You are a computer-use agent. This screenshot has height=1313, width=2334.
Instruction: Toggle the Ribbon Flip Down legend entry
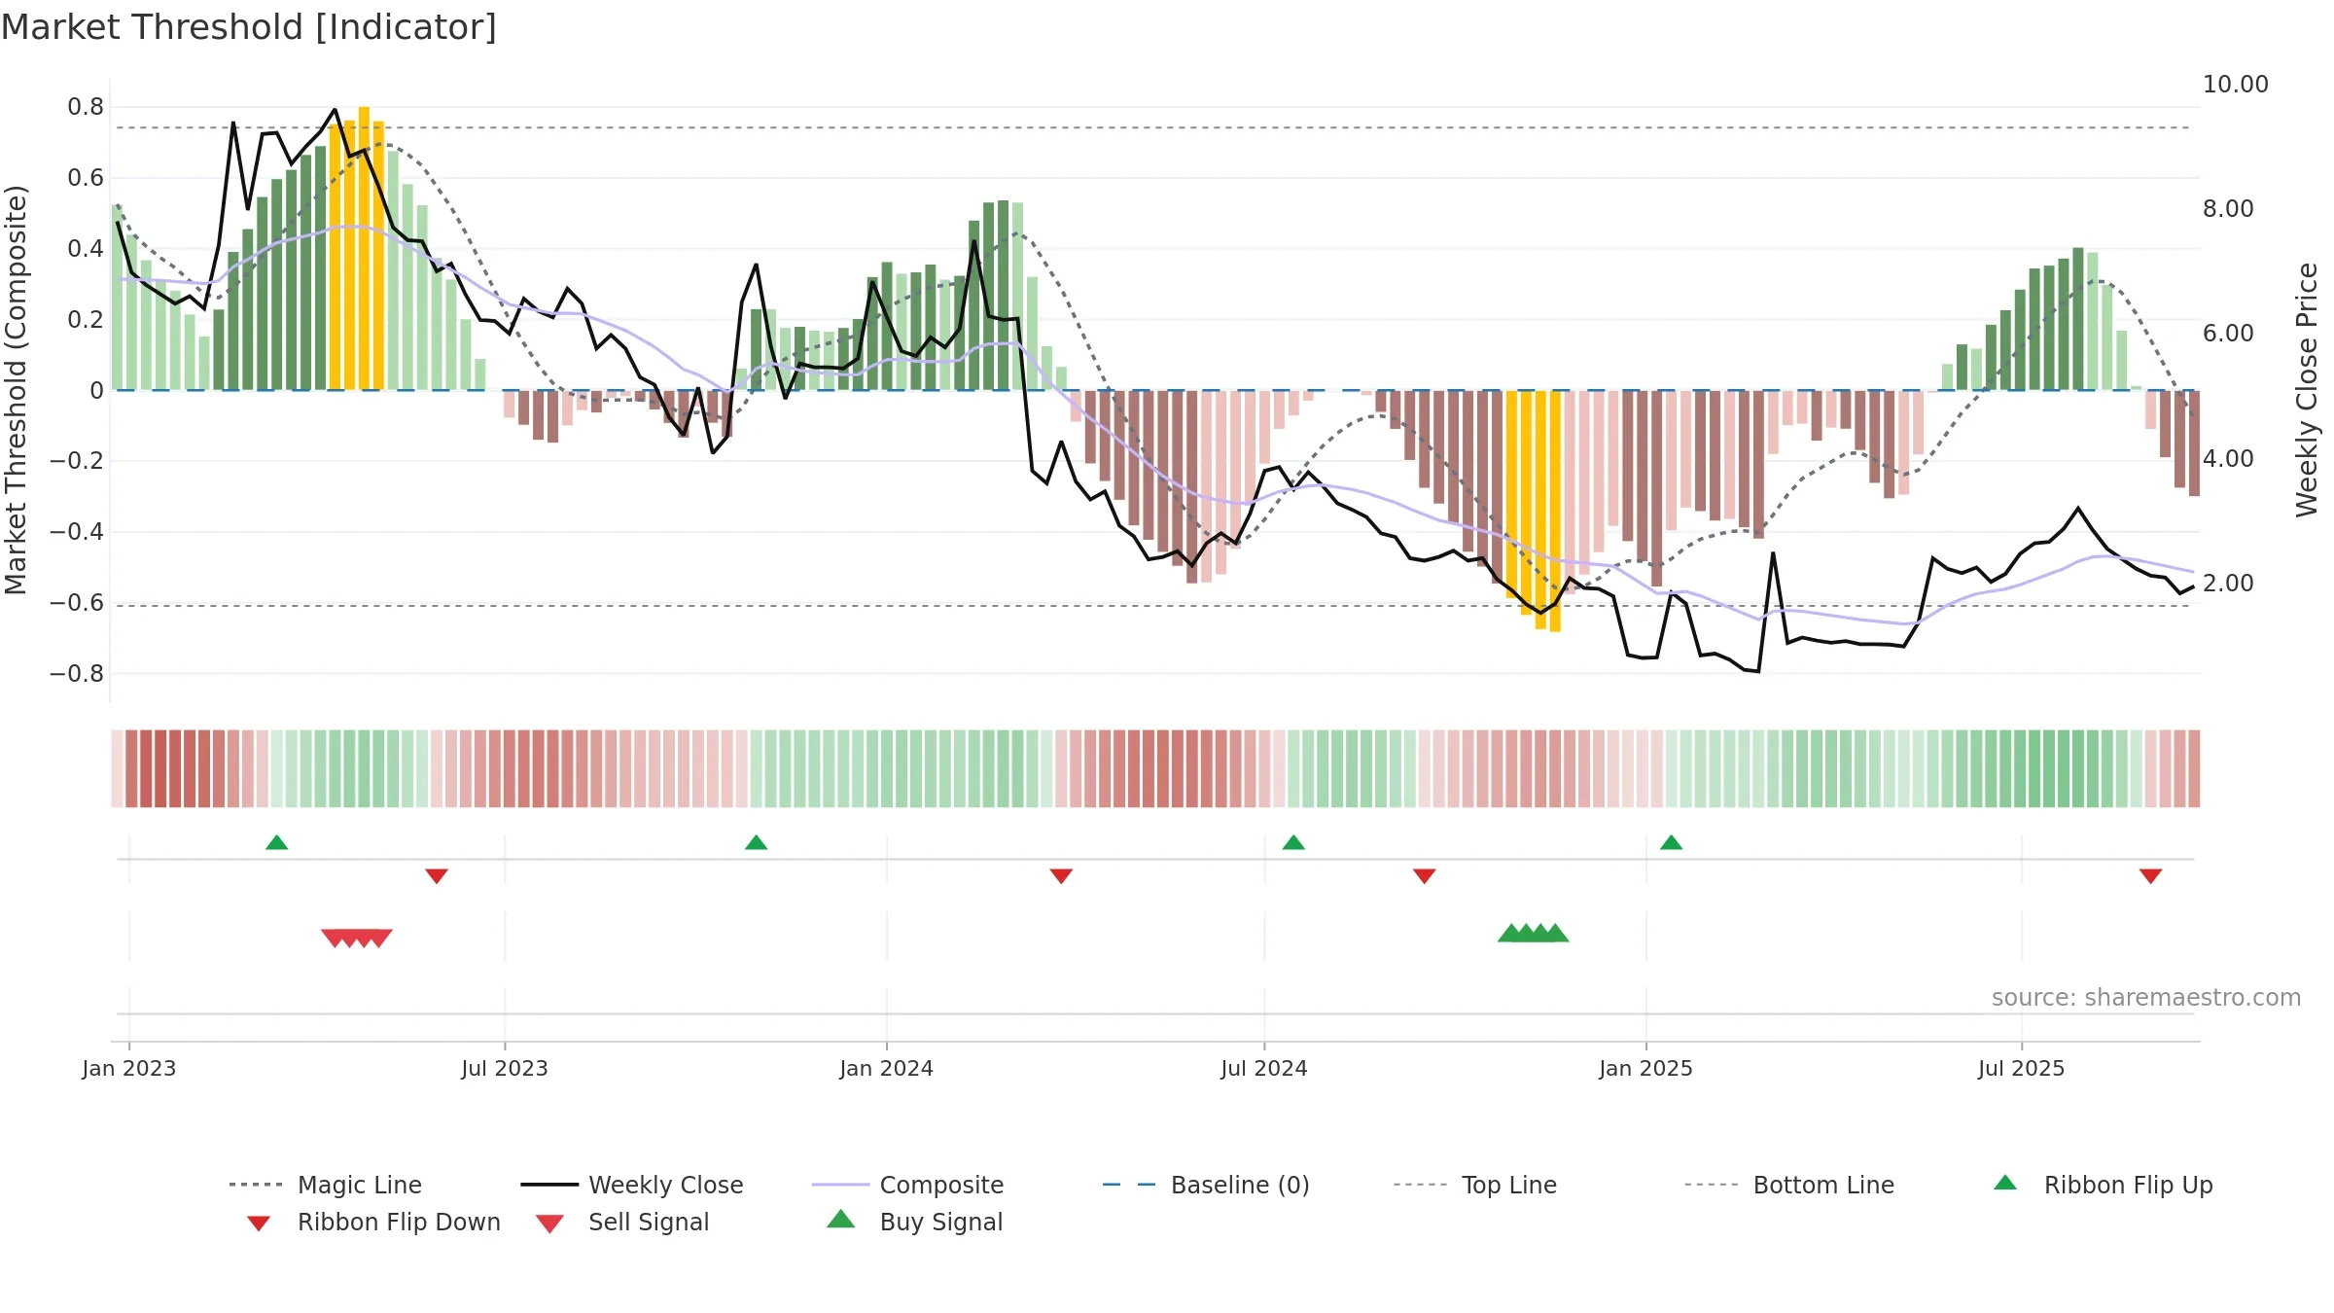(x=373, y=1222)
